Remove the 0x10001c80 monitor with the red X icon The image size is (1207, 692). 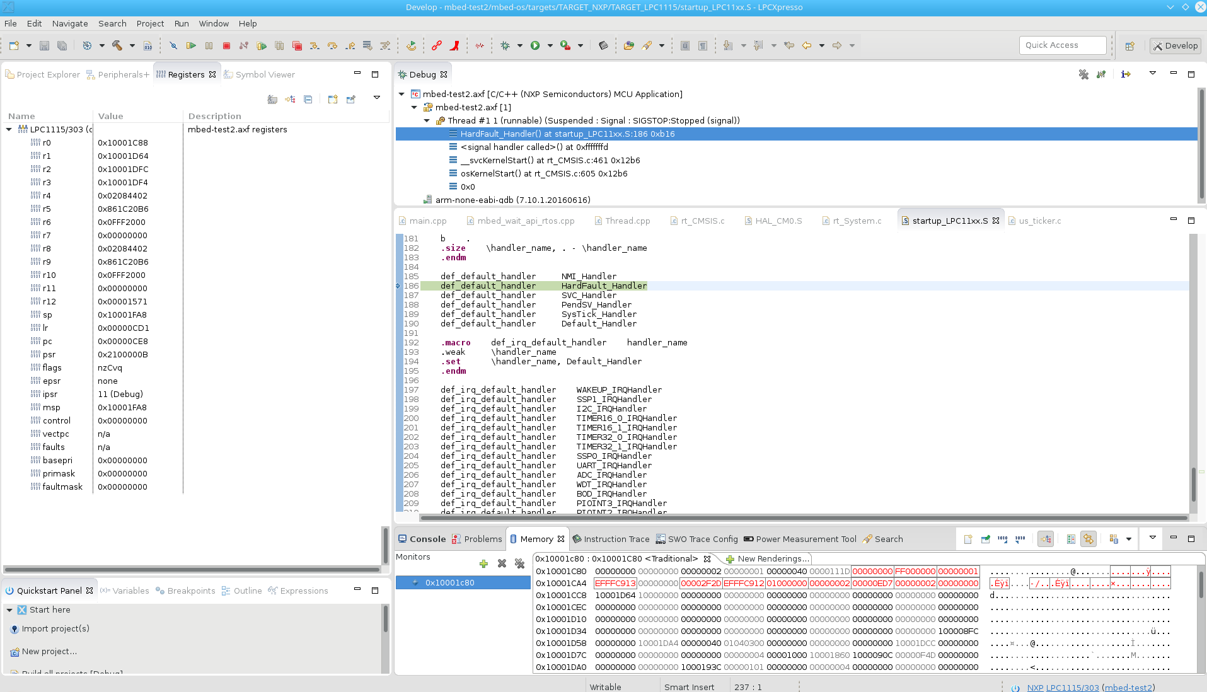coord(502,564)
